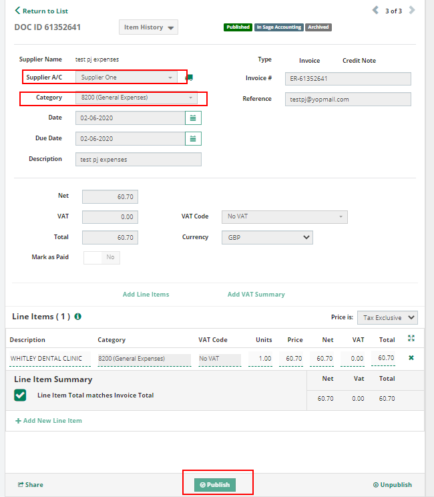This screenshot has height=497, width=434.
Task: Open the Date calendar picker icon
Action: [193, 118]
